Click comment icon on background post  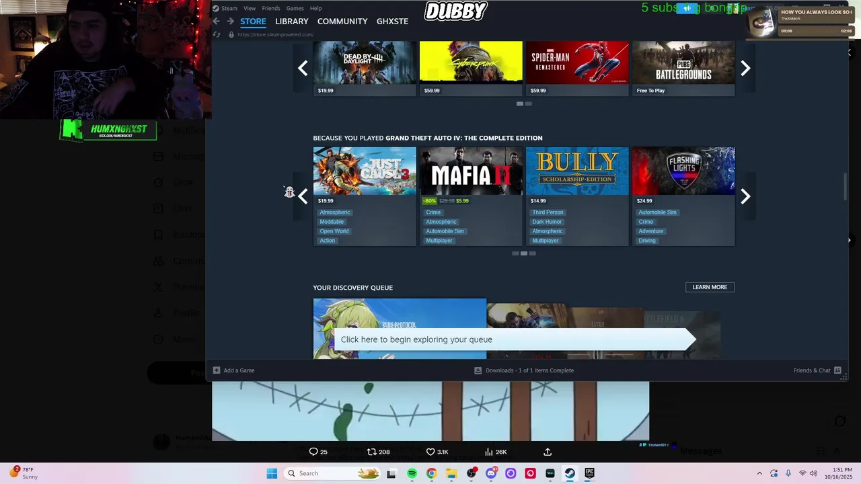(x=313, y=452)
